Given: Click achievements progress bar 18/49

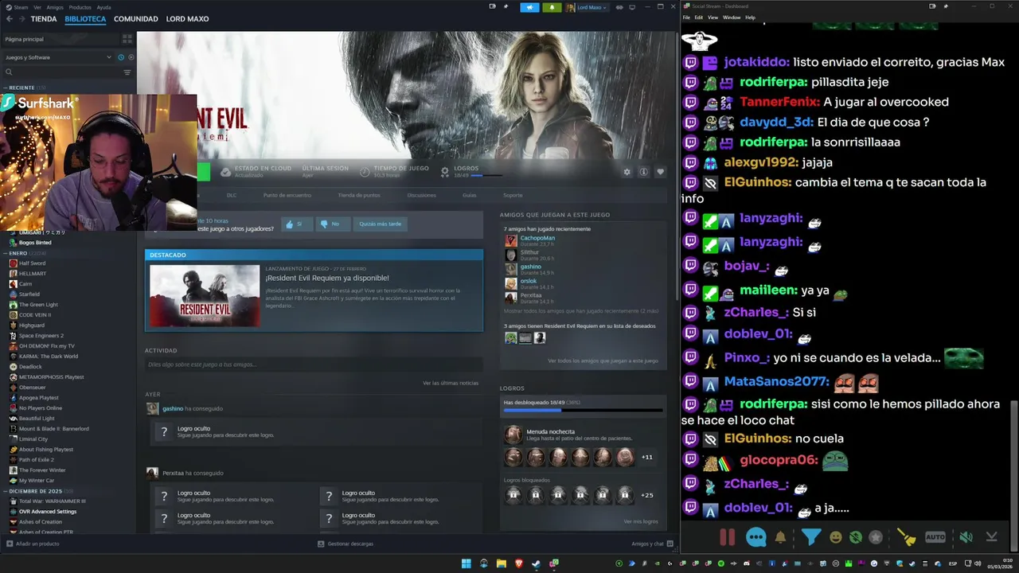Looking at the screenshot, I should point(583,411).
